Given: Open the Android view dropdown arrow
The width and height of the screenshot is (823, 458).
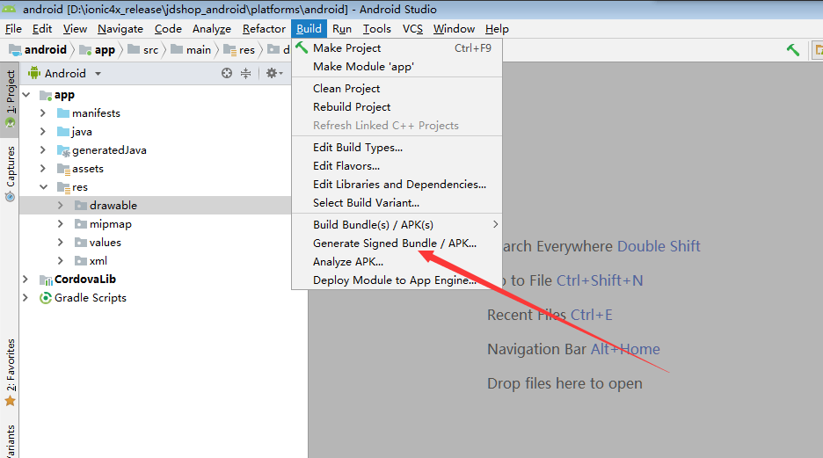Looking at the screenshot, I should coord(98,74).
